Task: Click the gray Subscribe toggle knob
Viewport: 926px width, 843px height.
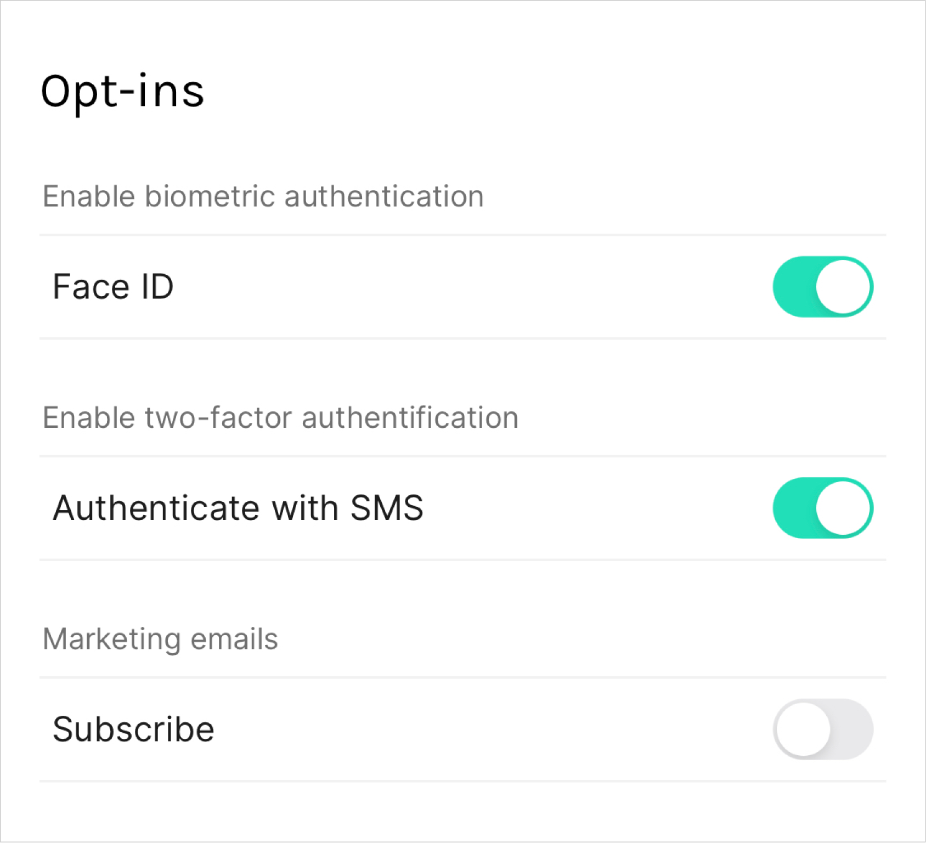Action: click(x=803, y=728)
